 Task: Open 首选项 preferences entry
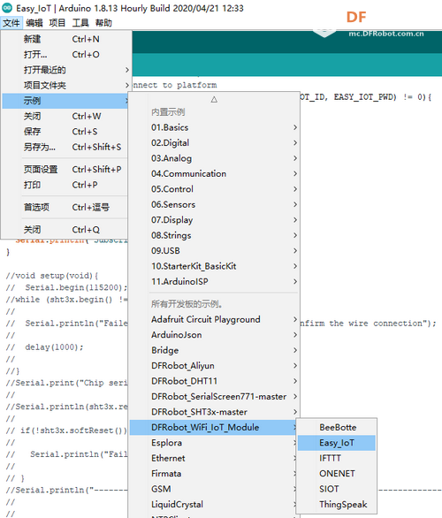pyautogui.click(x=65, y=207)
